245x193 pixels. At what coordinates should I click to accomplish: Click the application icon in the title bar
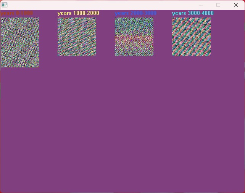tap(5, 5)
